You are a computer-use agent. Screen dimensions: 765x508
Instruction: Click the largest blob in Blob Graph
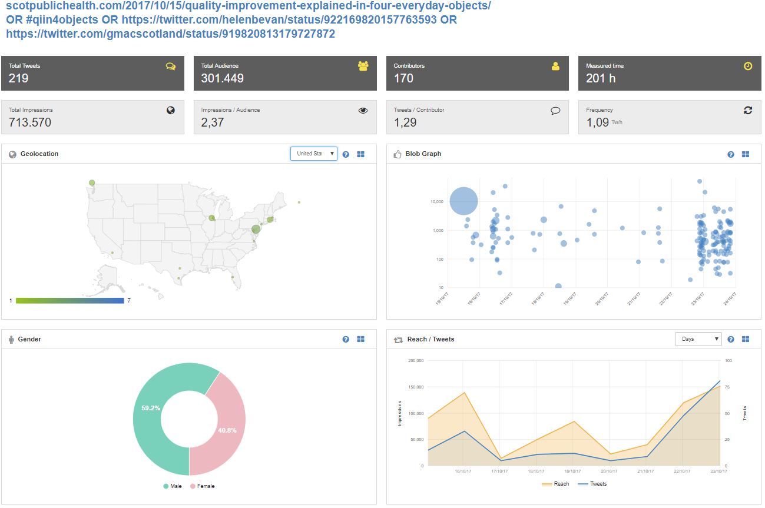point(463,201)
